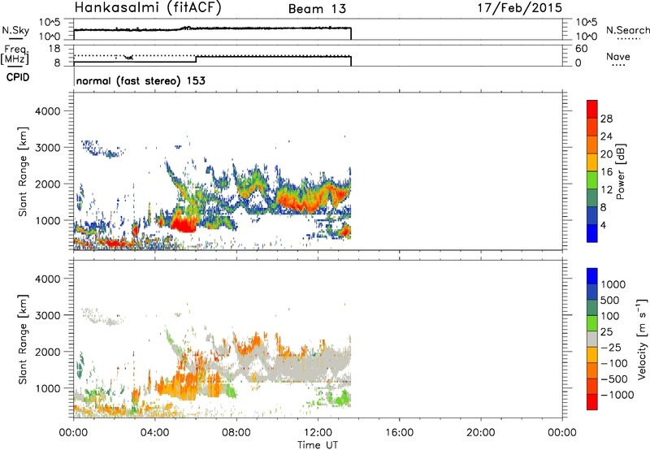Click the Time UT axis label
Screen dimensions: 650x450
click(x=318, y=445)
